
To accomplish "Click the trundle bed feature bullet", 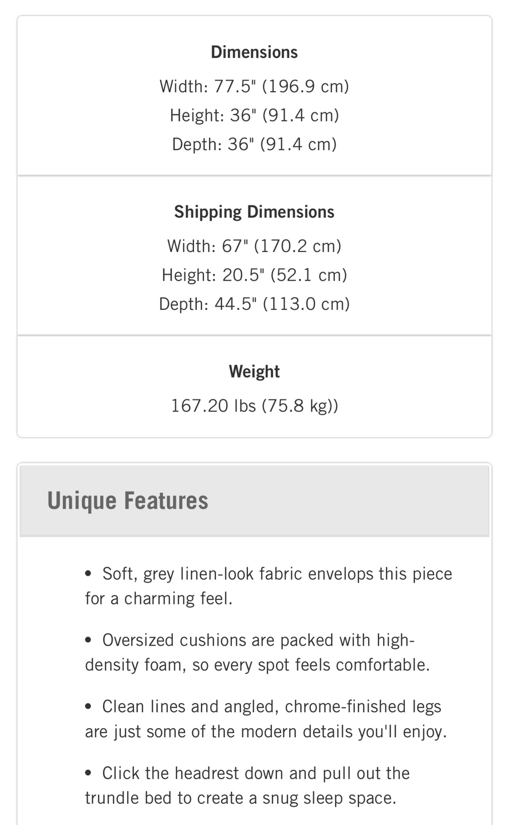I will tap(247, 785).
